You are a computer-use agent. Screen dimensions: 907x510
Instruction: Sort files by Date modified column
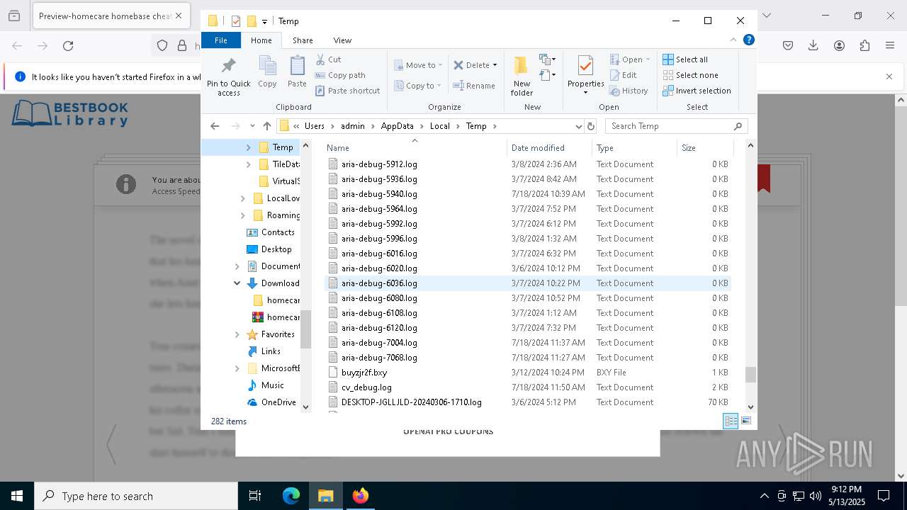[549, 148]
